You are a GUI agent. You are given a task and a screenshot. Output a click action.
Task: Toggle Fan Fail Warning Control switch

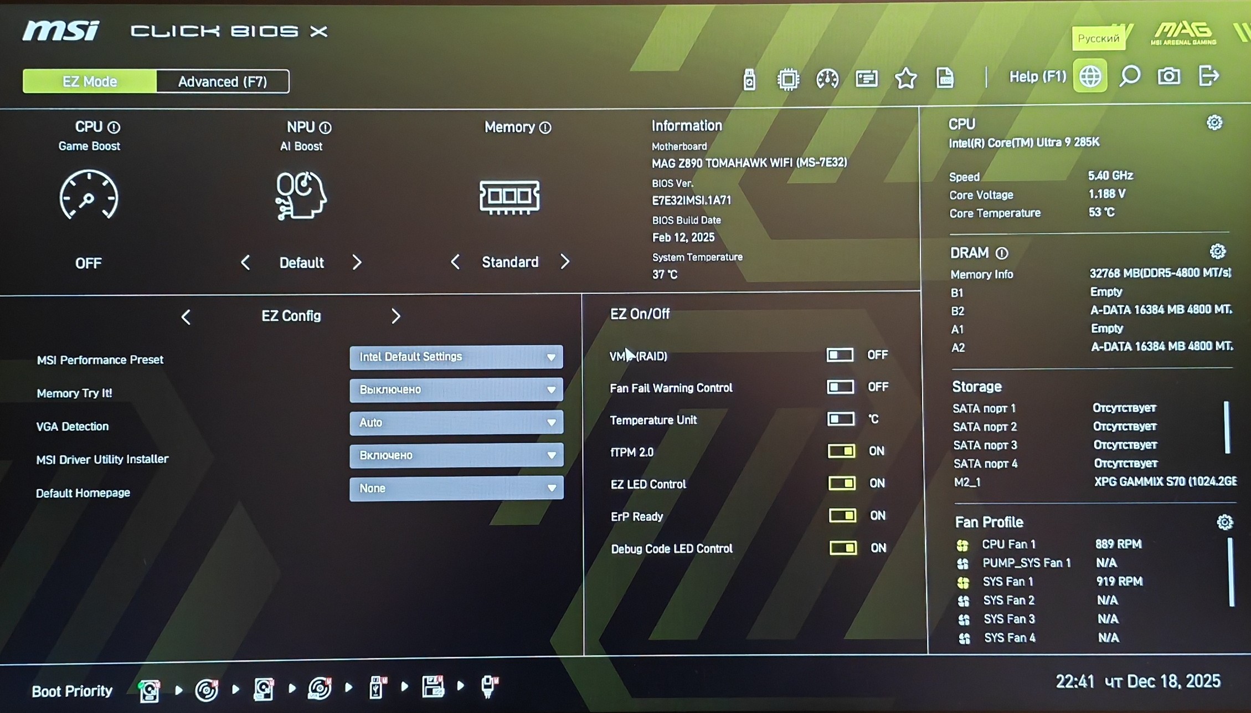point(840,387)
